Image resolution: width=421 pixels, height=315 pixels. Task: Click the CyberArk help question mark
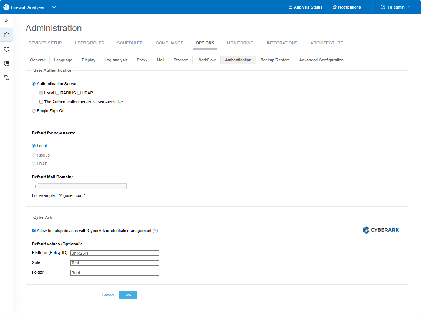(x=155, y=231)
